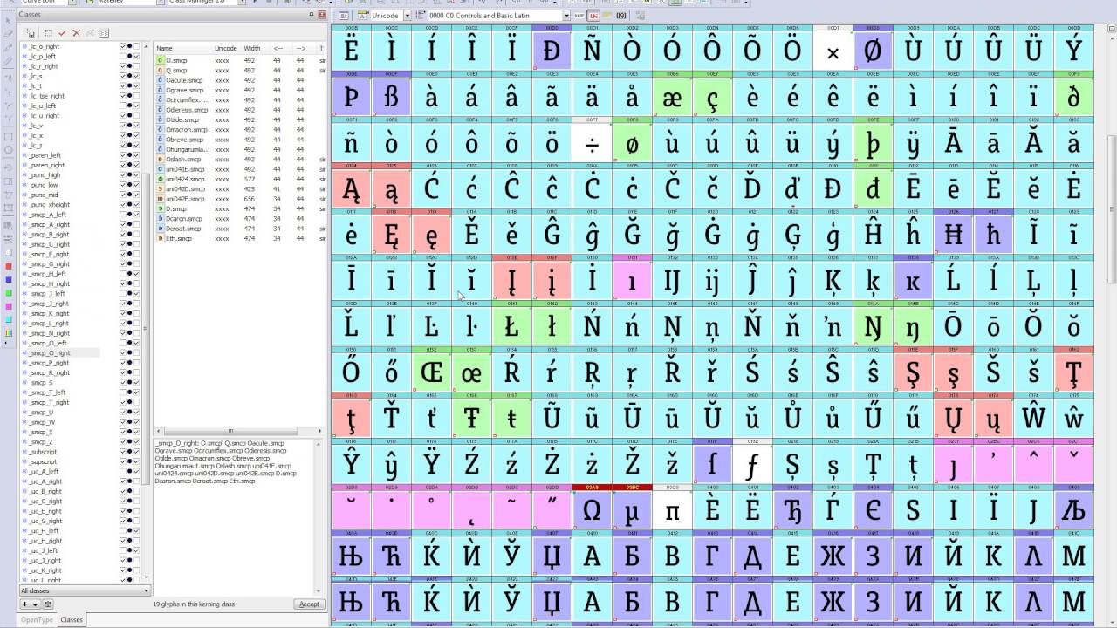Click the glyph properties icon left of the Unicode dropdown

(343, 16)
